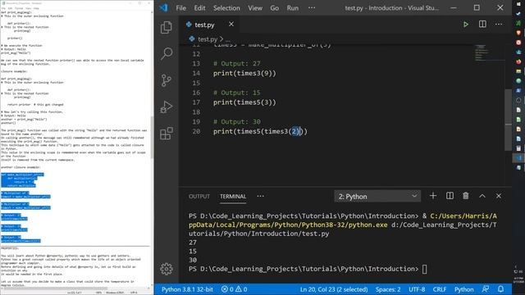Change language mode via 'Python' in status bar
The width and height of the screenshot is (525, 295).
coord(463,289)
